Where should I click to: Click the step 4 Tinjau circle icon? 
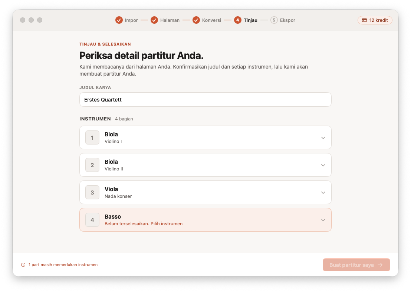(238, 20)
